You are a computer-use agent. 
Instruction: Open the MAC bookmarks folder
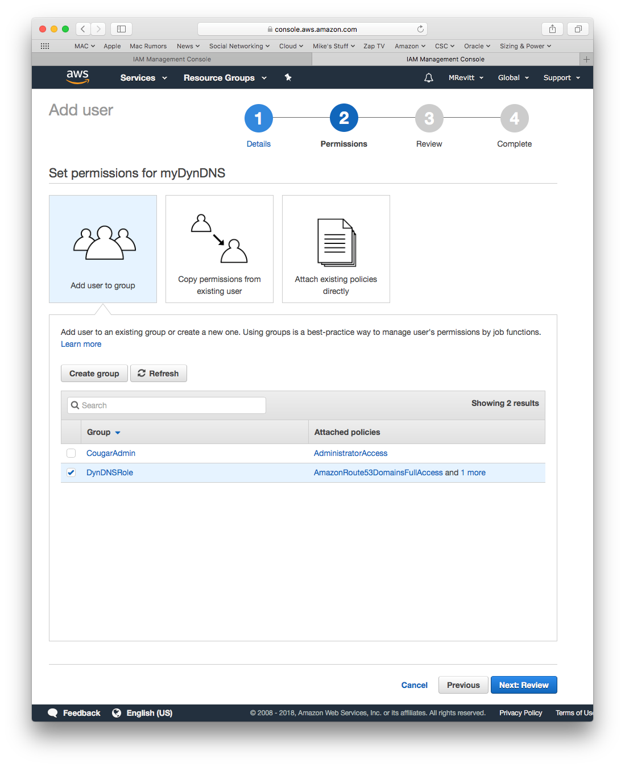point(85,46)
